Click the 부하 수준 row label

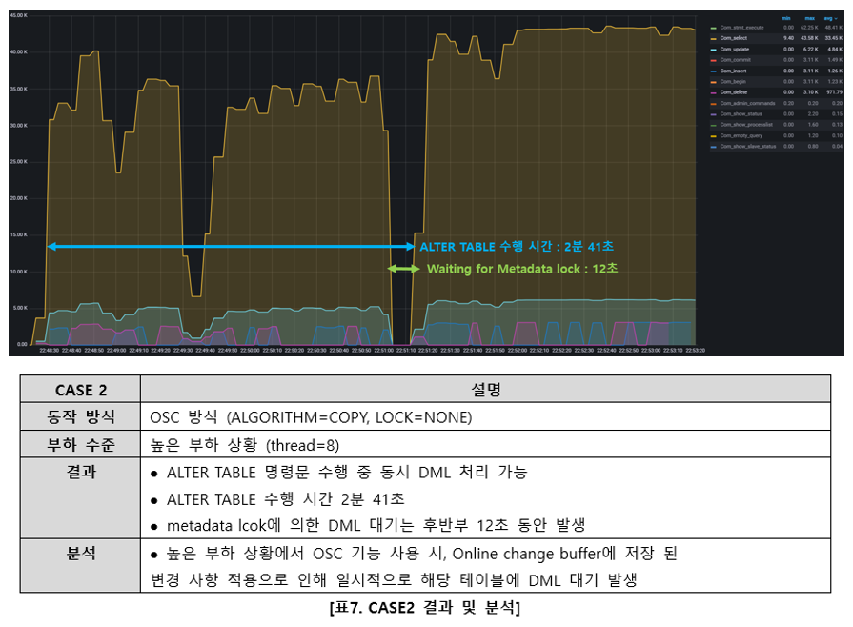point(80,444)
